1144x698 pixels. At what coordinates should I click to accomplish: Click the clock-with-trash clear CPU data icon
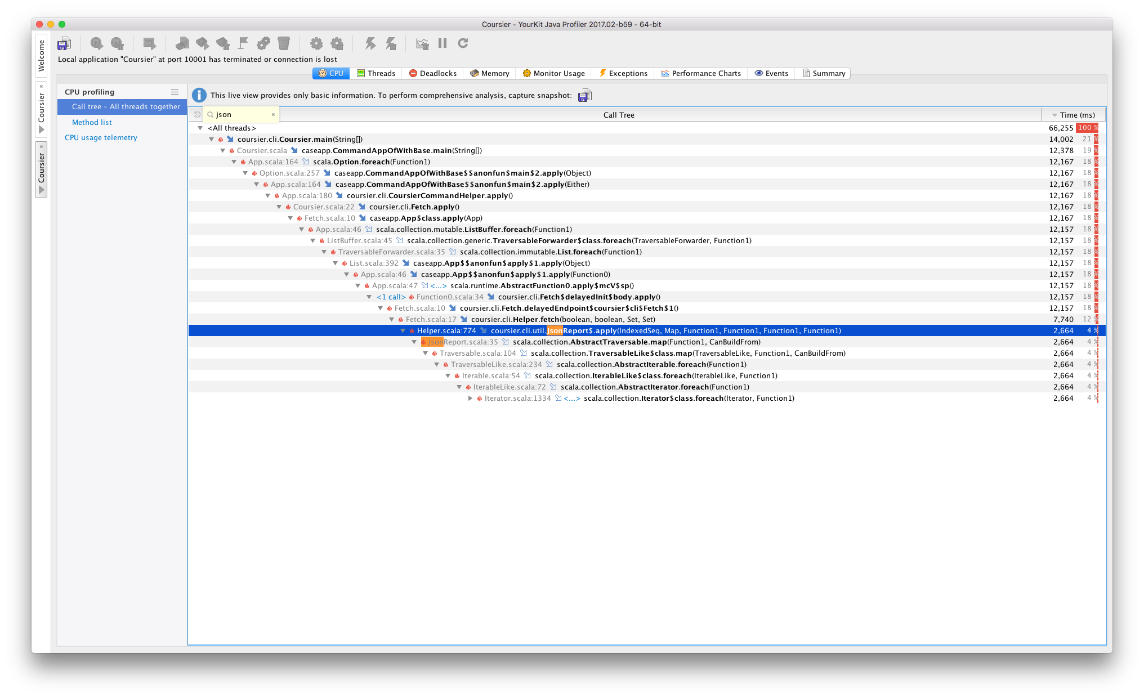117,43
